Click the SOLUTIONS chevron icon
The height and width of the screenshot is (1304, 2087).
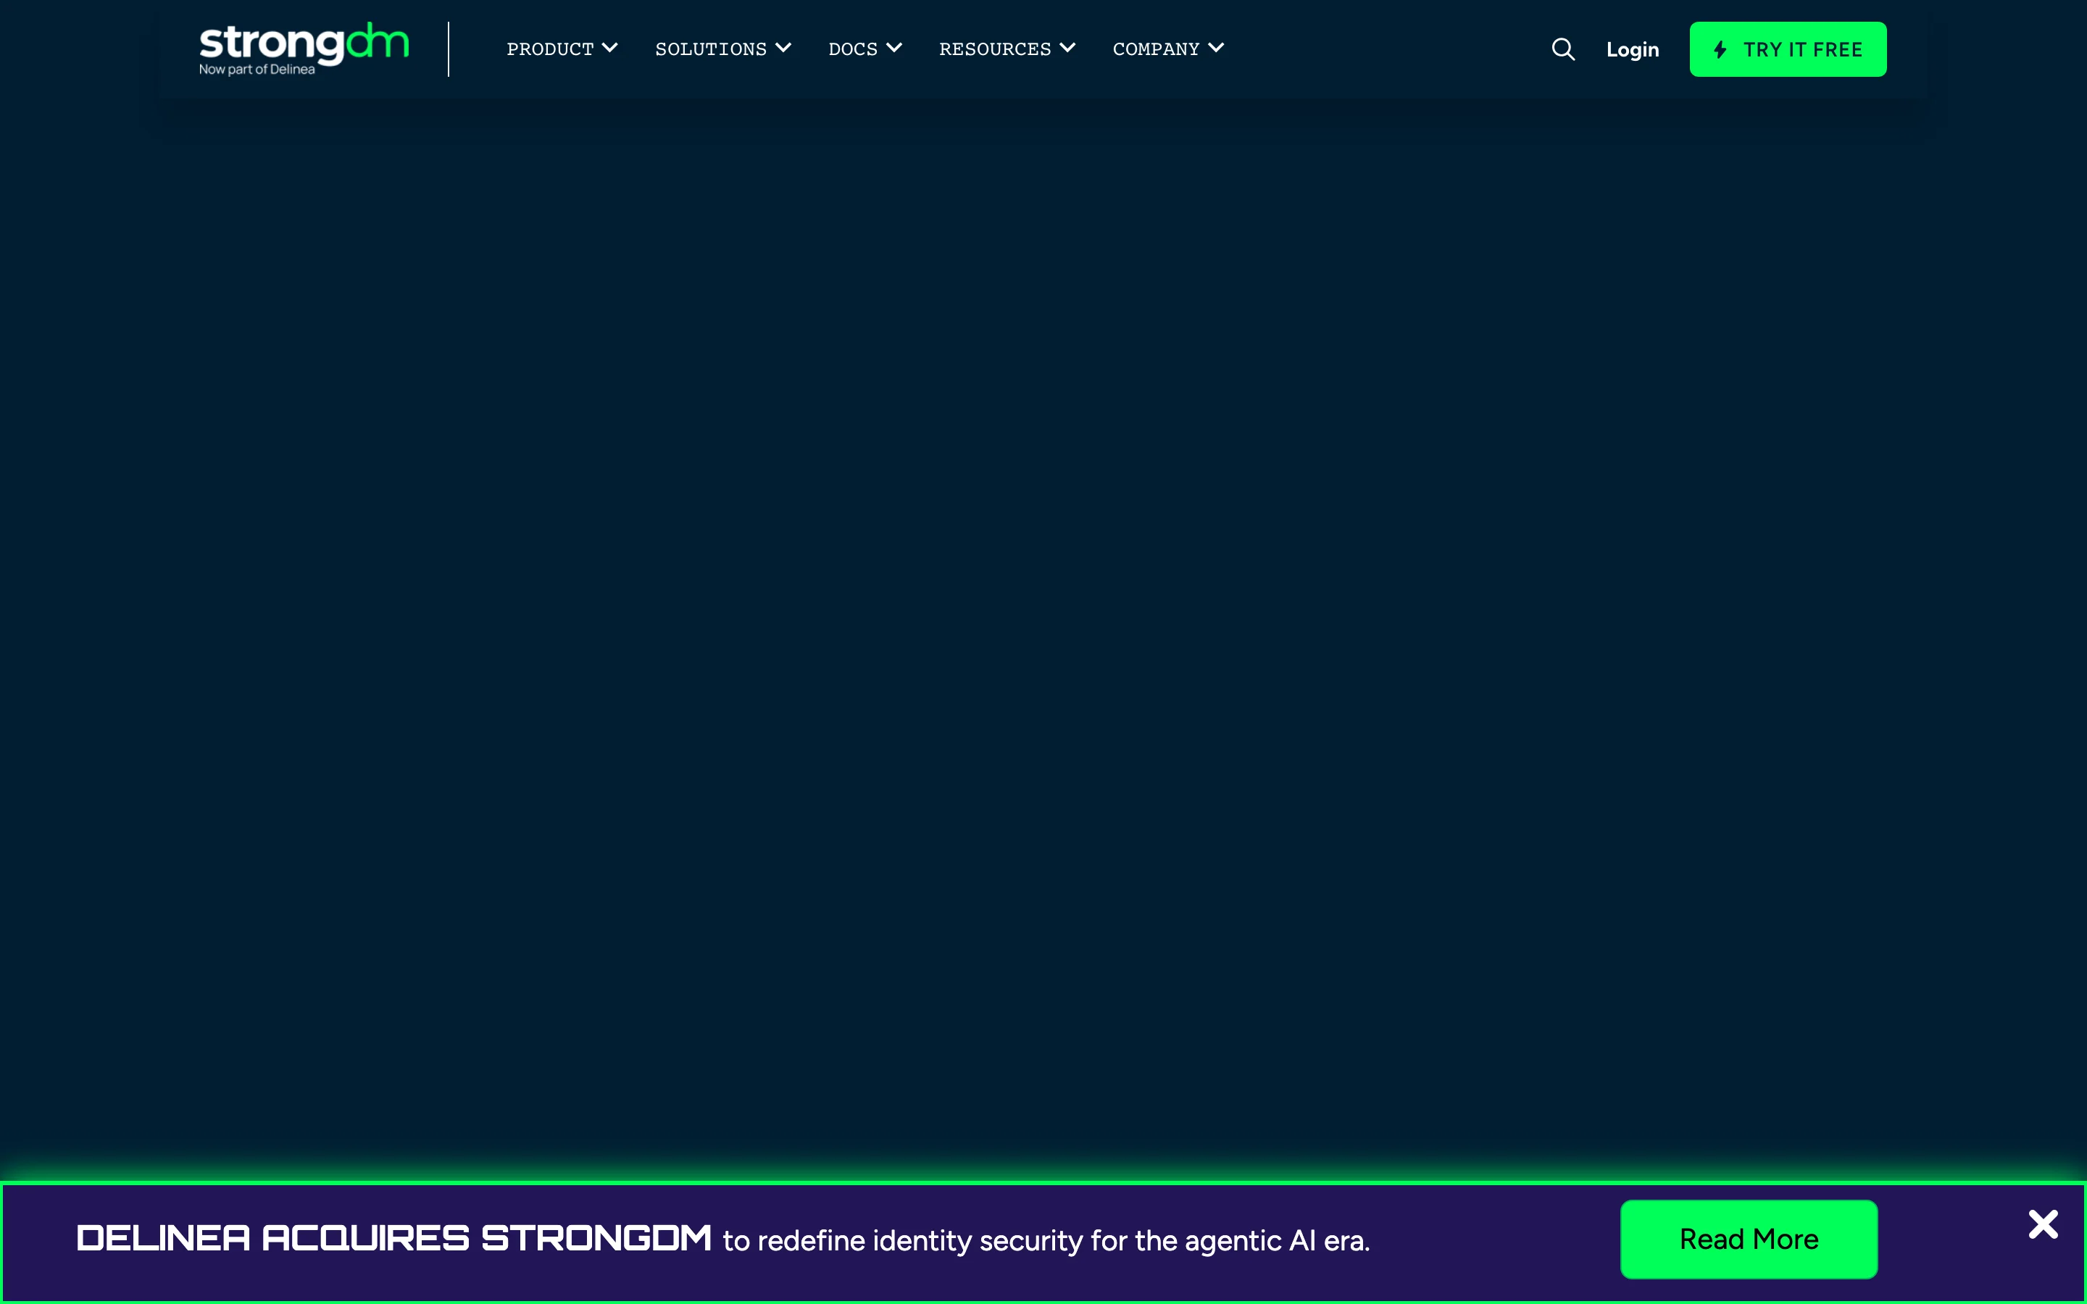[x=783, y=49]
